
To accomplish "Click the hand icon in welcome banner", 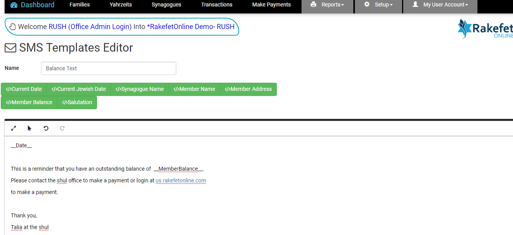I will point(13,27).
